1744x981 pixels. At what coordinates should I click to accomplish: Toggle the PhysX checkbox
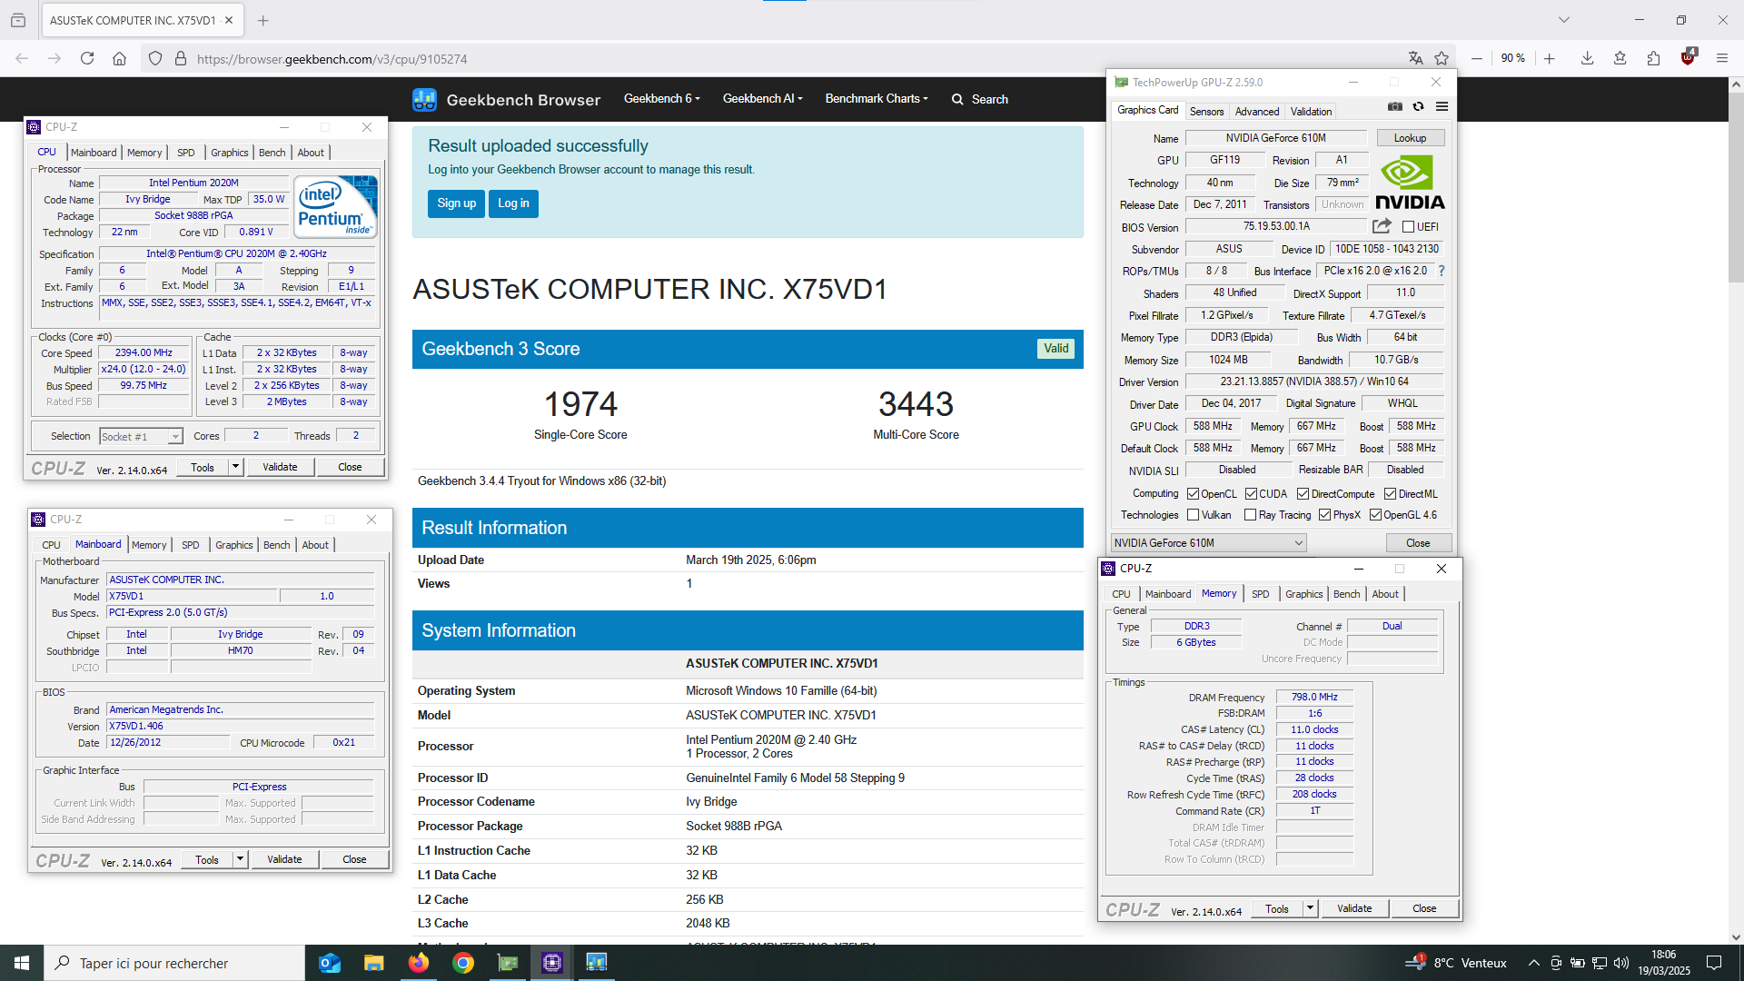pyautogui.click(x=1325, y=515)
